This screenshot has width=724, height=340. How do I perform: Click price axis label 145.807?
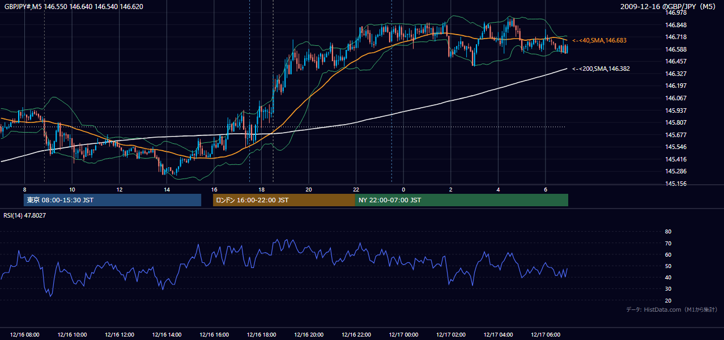pyautogui.click(x=675, y=122)
